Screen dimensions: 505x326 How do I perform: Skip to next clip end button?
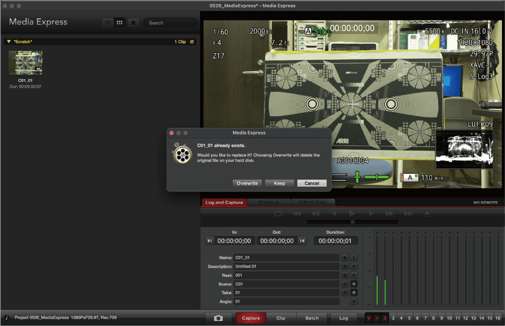(x=408, y=214)
